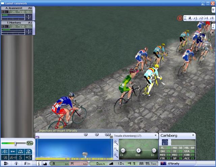Open the stage profile mountain icon

click(45, 163)
